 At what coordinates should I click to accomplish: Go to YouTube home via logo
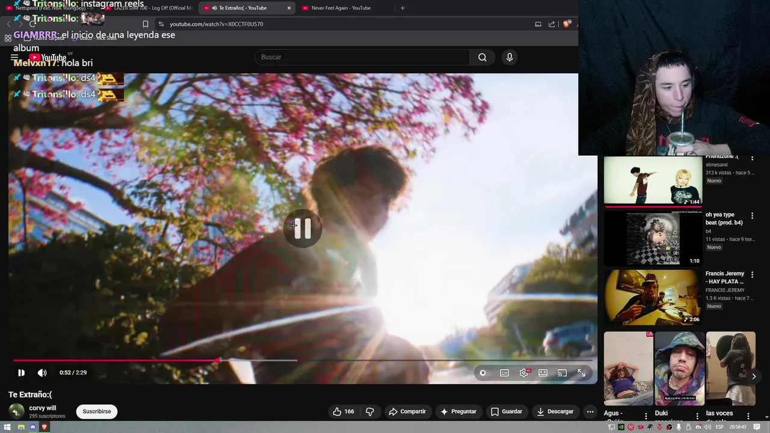pyautogui.click(x=48, y=58)
